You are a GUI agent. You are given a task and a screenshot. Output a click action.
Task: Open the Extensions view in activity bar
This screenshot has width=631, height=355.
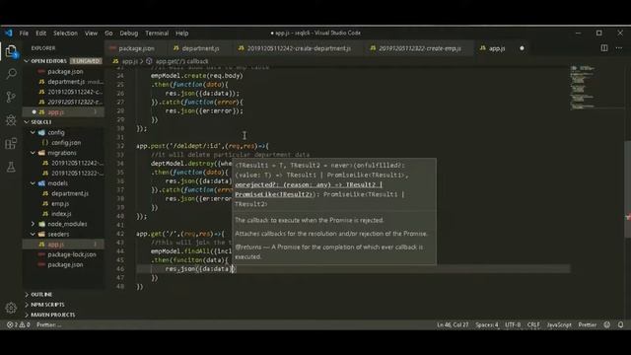[x=11, y=143]
